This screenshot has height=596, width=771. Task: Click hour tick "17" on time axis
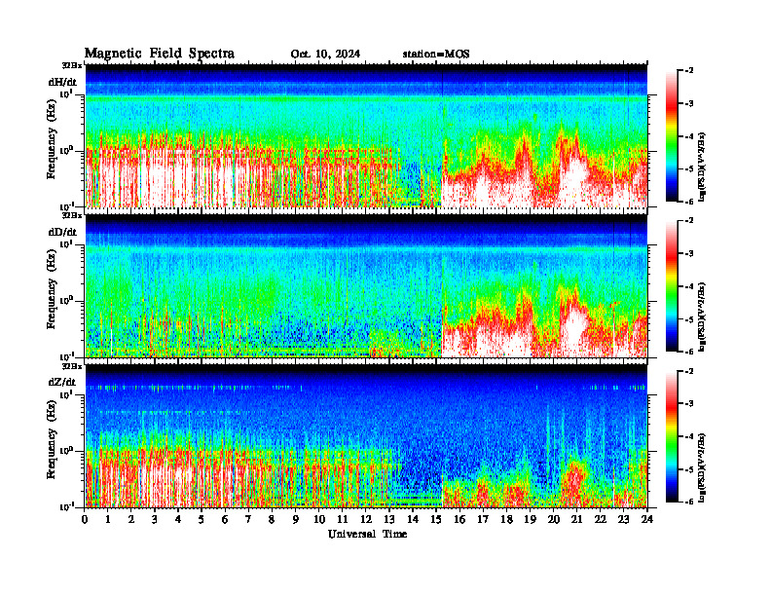click(483, 520)
